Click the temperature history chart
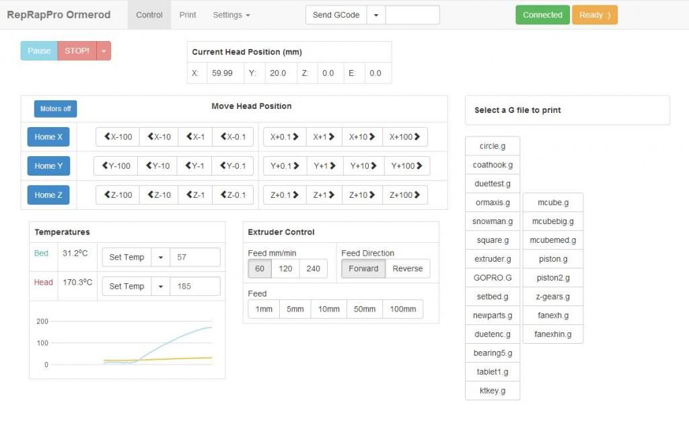The image size is (689, 440). [127, 341]
